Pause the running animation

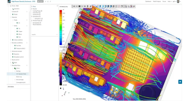79,6
